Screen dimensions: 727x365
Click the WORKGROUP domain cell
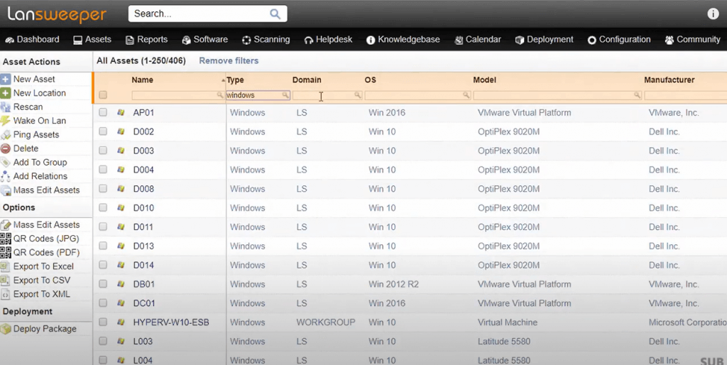tap(326, 322)
